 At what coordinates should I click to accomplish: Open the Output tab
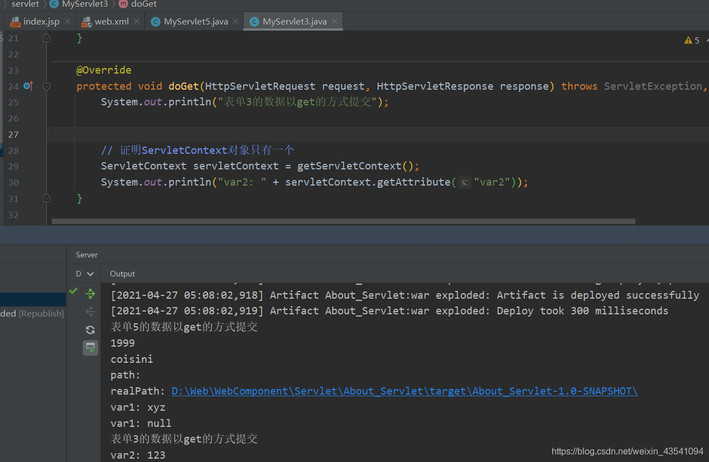click(122, 274)
